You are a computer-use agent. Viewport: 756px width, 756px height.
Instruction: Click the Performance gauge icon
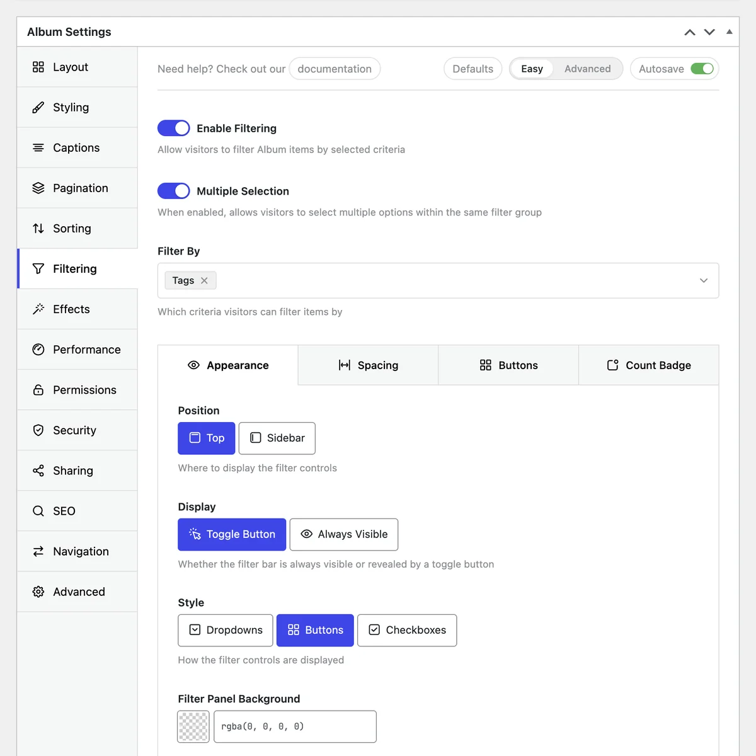click(38, 349)
